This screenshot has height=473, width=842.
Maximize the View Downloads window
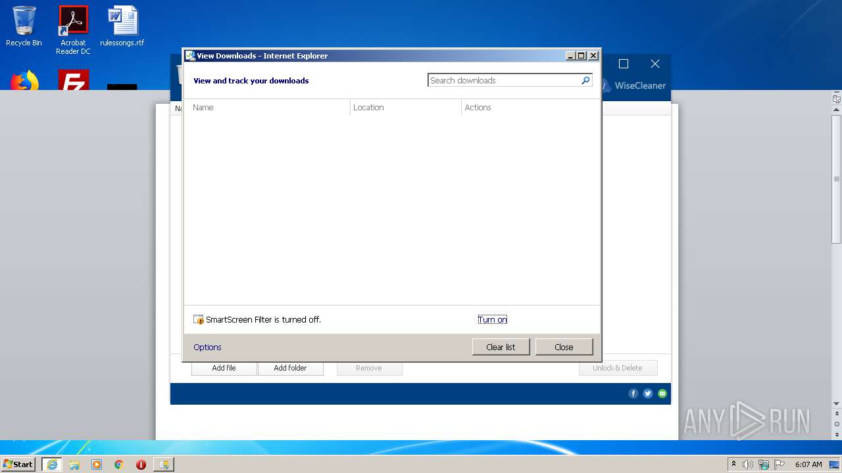pyautogui.click(x=582, y=56)
